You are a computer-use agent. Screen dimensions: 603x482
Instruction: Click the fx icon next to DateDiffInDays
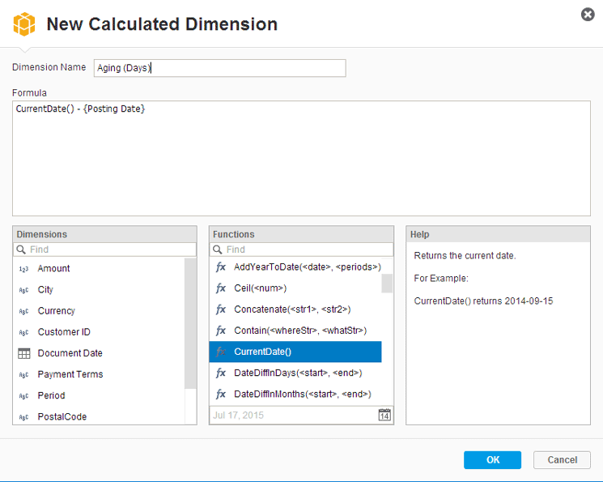220,373
